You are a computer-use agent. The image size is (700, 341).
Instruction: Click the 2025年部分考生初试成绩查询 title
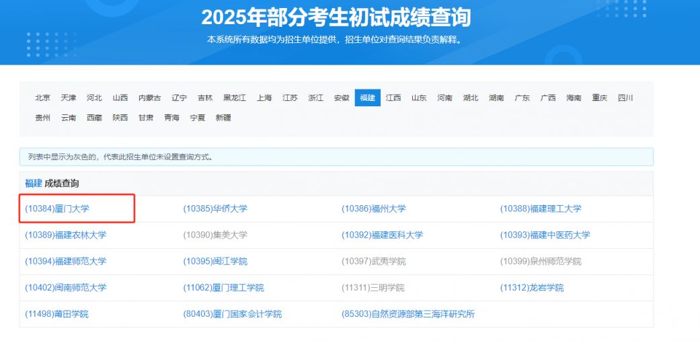click(x=336, y=18)
